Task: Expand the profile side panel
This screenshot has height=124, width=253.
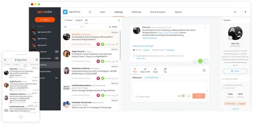Action: (226, 20)
